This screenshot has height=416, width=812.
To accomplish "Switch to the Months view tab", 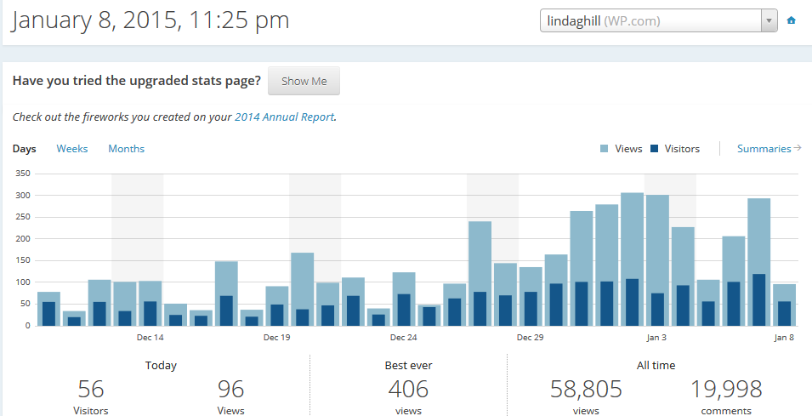I will [x=126, y=149].
